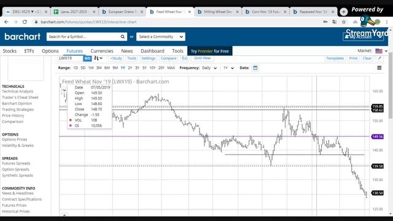The height and width of the screenshot is (221, 393).
Task: Open the f(x) expressions tool
Action: click(184, 58)
